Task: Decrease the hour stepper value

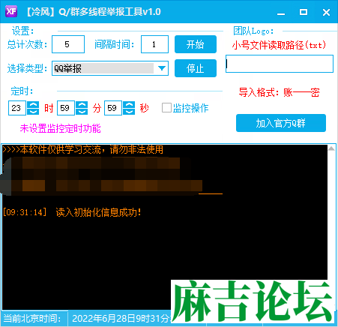Action: point(33,111)
